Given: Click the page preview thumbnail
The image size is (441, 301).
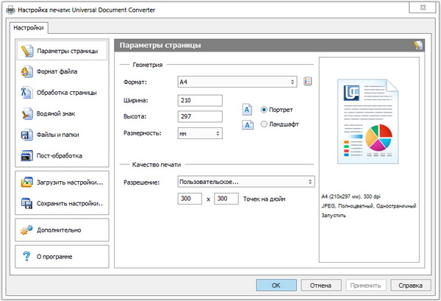Looking at the screenshot, I should [x=370, y=121].
